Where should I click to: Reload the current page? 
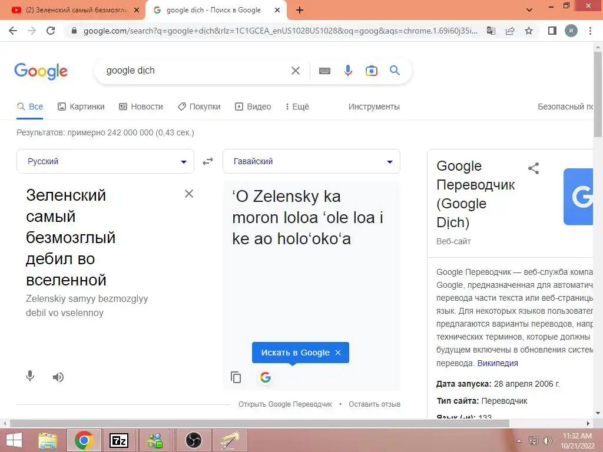(51, 31)
